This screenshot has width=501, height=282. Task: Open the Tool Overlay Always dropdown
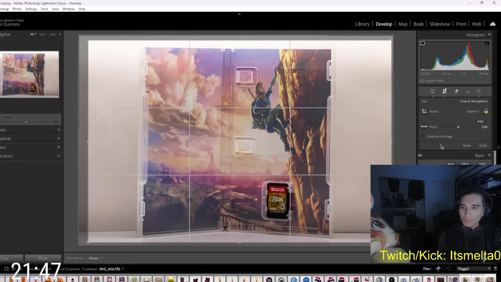pos(96,258)
